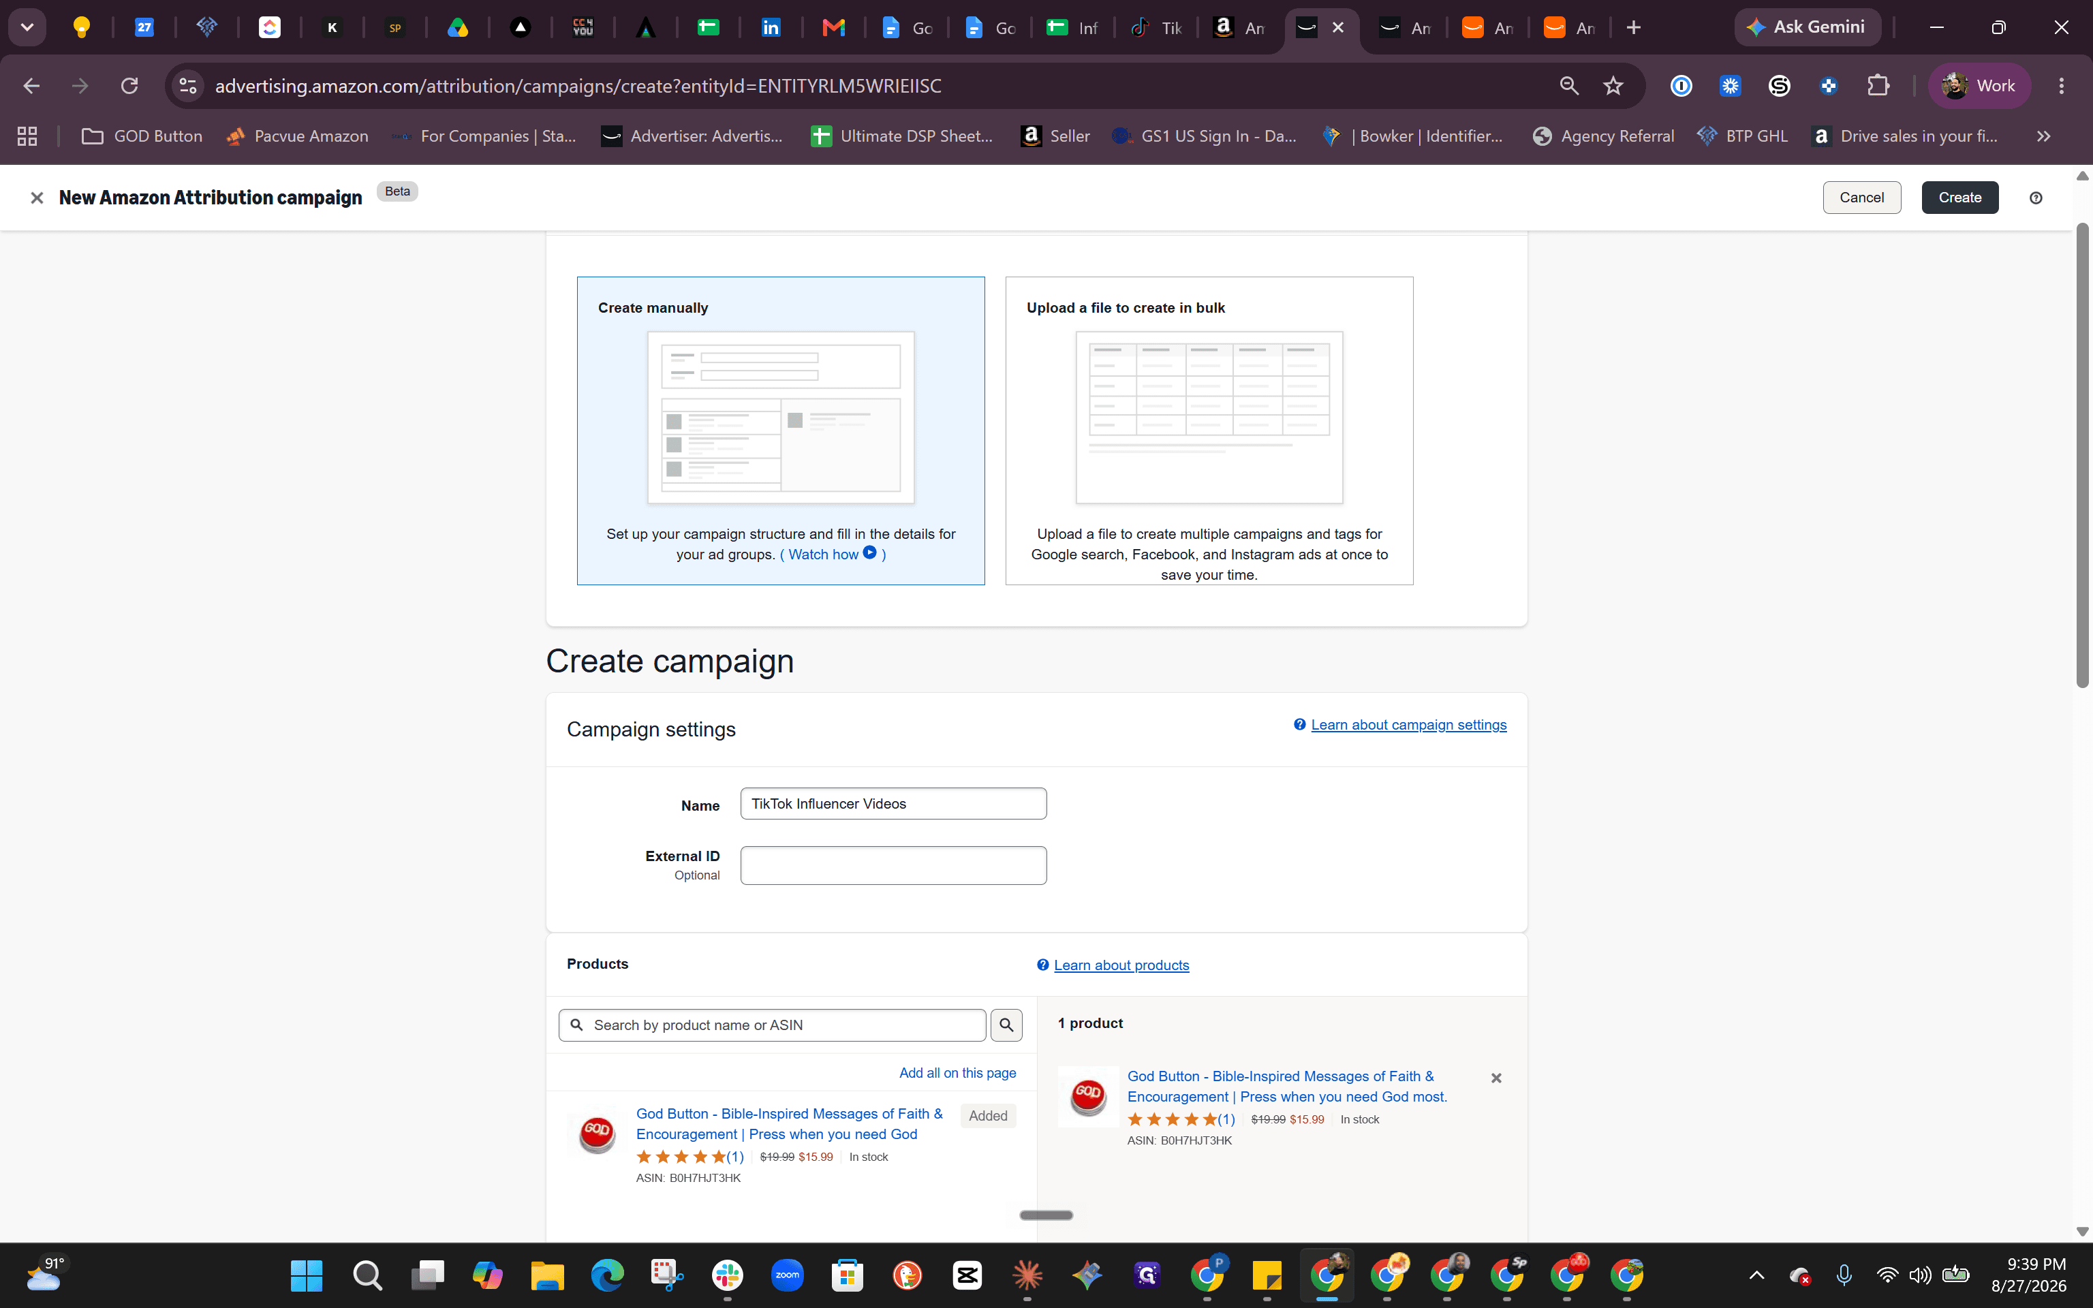Viewport: 2093px width, 1308px height.
Task: Open Seller bookmark
Action: tap(1055, 136)
